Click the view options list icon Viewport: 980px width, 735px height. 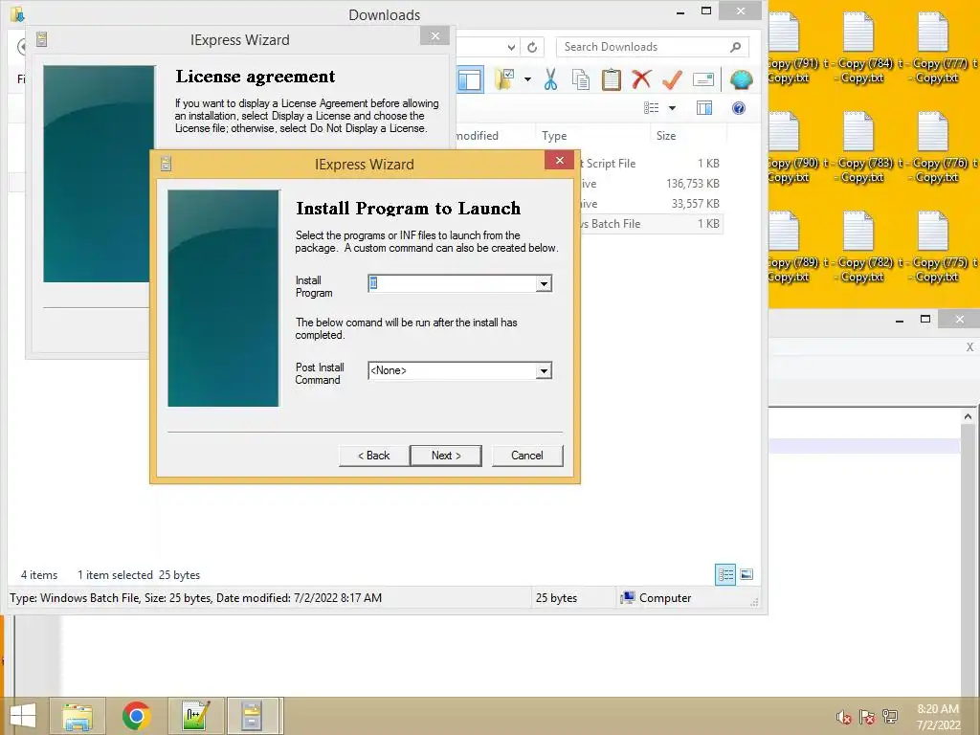coord(651,108)
